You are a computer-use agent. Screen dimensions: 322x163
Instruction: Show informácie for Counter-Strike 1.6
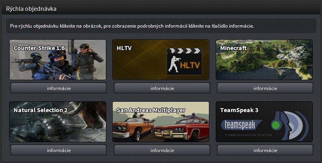pos(59,89)
